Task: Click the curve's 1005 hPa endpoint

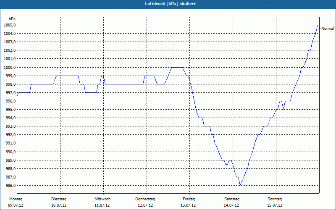Action: click(x=318, y=25)
